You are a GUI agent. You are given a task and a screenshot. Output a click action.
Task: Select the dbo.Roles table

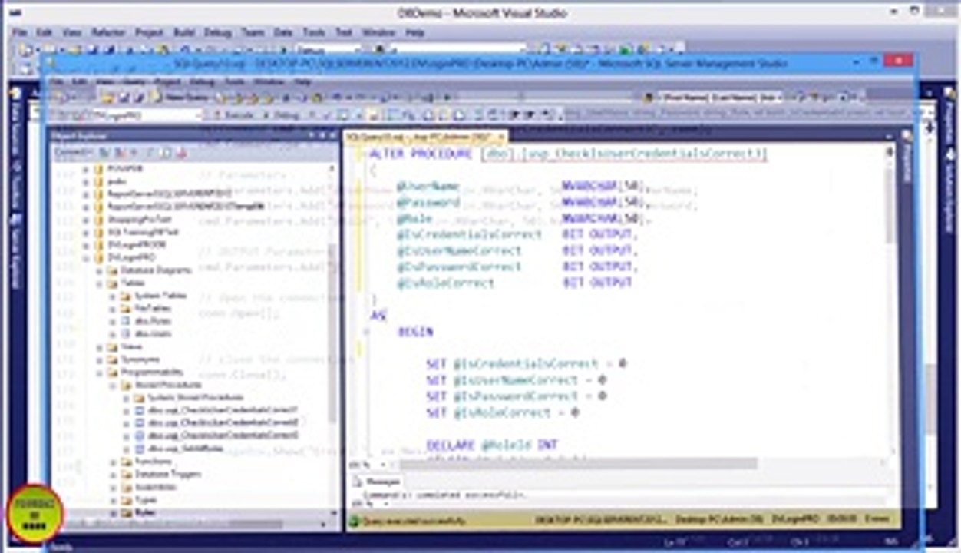(151, 321)
